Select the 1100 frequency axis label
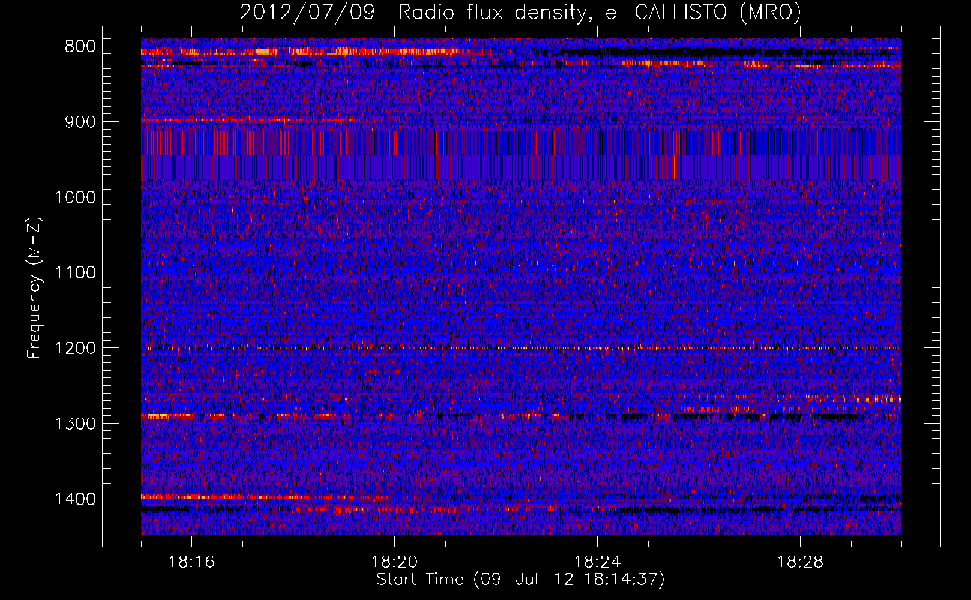The height and width of the screenshot is (600, 971). tap(75, 273)
